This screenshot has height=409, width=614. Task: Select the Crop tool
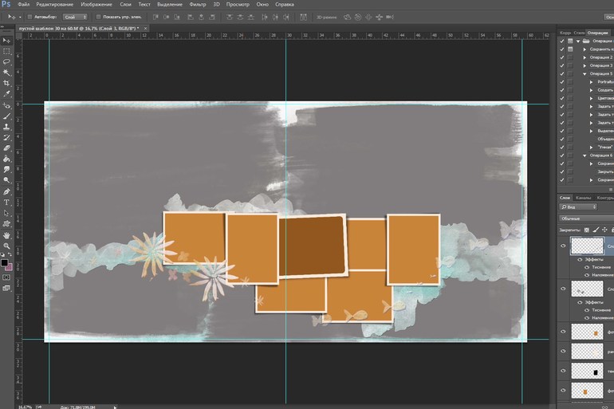6,83
